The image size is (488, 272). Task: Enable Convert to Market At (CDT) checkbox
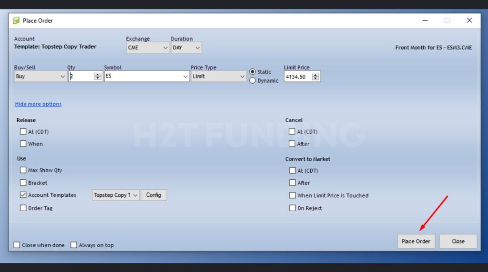click(x=292, y=170)
